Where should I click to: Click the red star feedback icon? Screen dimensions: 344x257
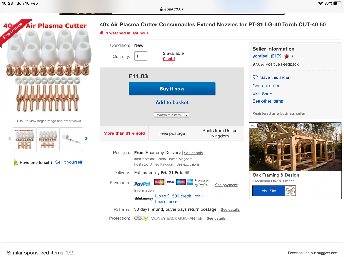tap(286, 56)
